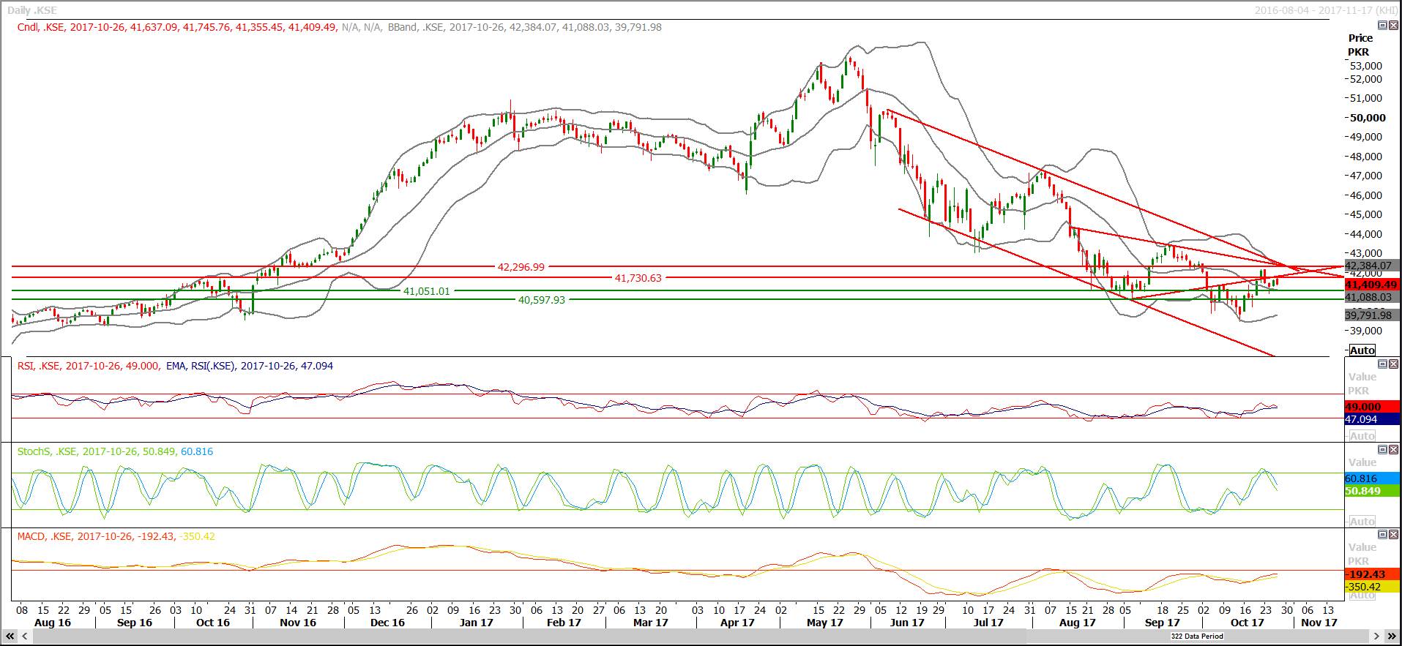Click the Daily .KSE chart title

click(x=32, y=10)
